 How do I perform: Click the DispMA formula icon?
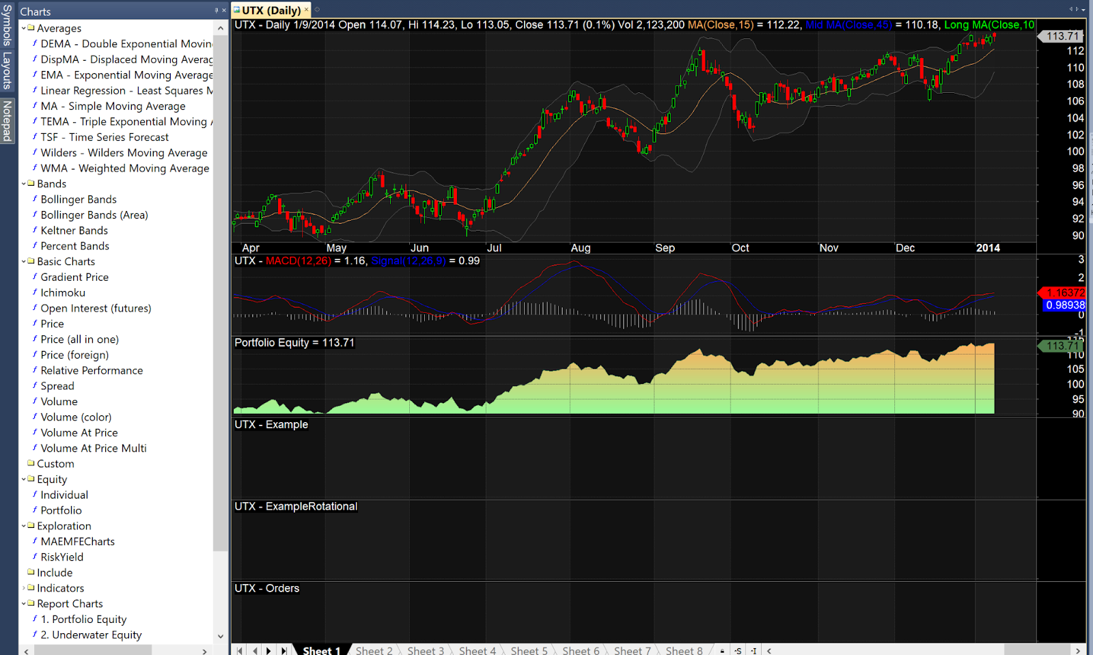tap(35, 59)
